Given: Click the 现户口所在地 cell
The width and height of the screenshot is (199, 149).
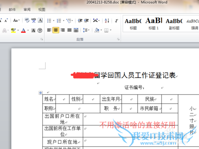Looking at the screenshot, I should [x=63, y=142].
